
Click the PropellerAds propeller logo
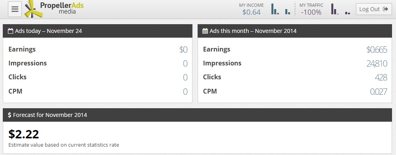click(32, 9)
